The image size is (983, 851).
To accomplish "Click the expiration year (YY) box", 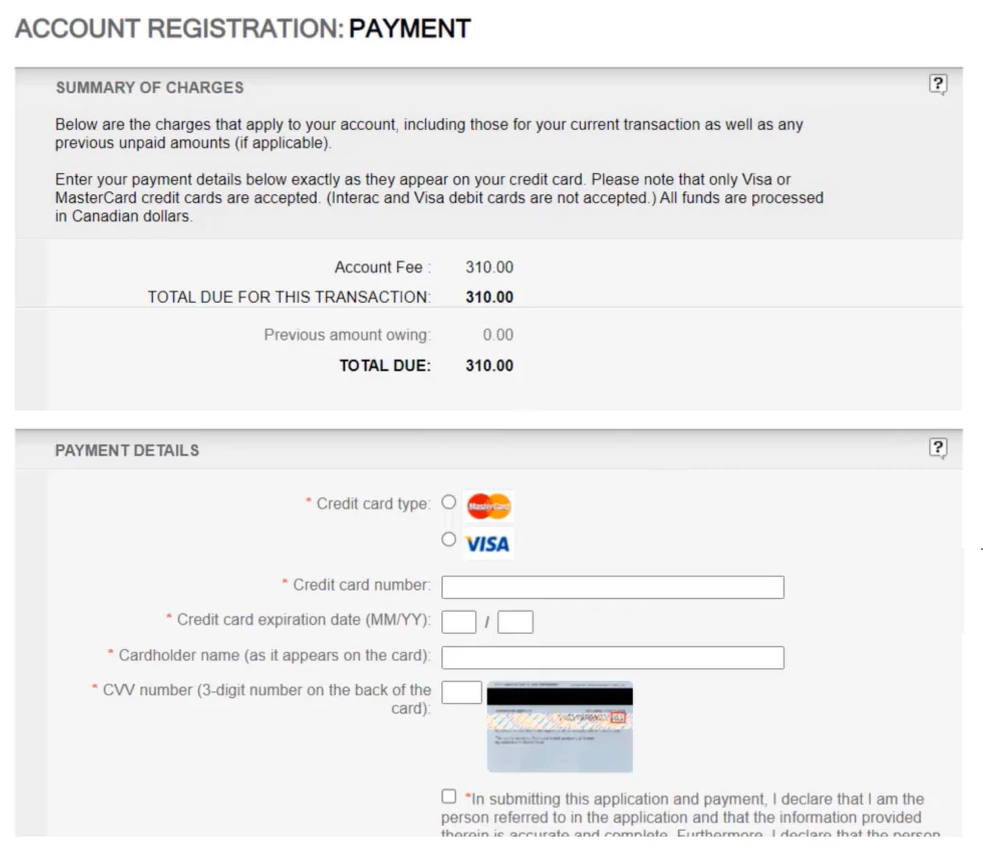I will click(x=516, y=622).
